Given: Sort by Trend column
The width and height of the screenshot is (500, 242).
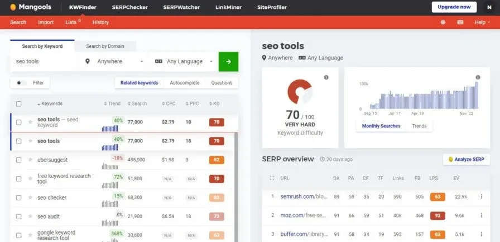Looking at the screenshot, I should [x=112, y=103].
